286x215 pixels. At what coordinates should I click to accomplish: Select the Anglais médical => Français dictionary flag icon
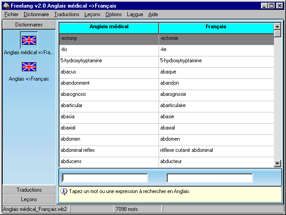click(29, 40)
